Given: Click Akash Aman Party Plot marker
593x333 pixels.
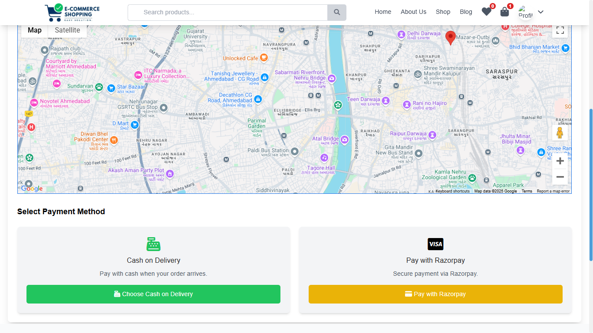Looking at the screenshot, I should coord(170,174).
